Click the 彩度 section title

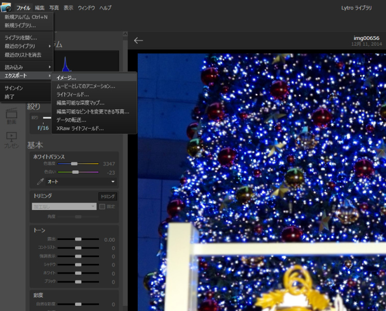[x=38, y=295]
